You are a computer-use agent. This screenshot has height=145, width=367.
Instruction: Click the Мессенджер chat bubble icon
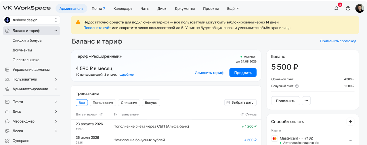[x=7, y=121]
